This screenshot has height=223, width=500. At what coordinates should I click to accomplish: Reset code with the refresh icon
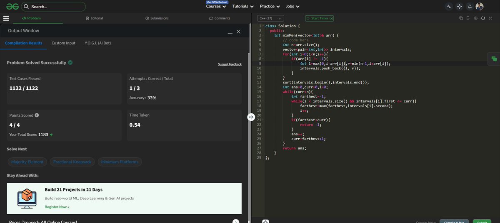483,18
